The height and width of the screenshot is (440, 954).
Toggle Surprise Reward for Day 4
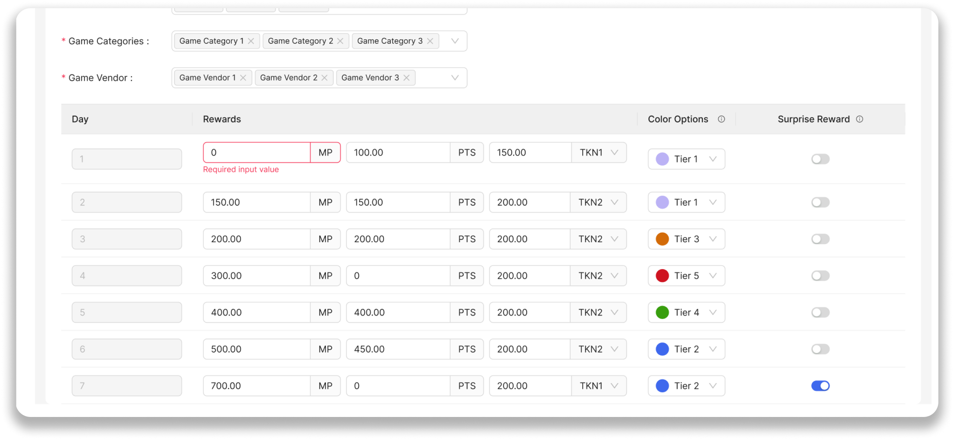click(820, 276)
